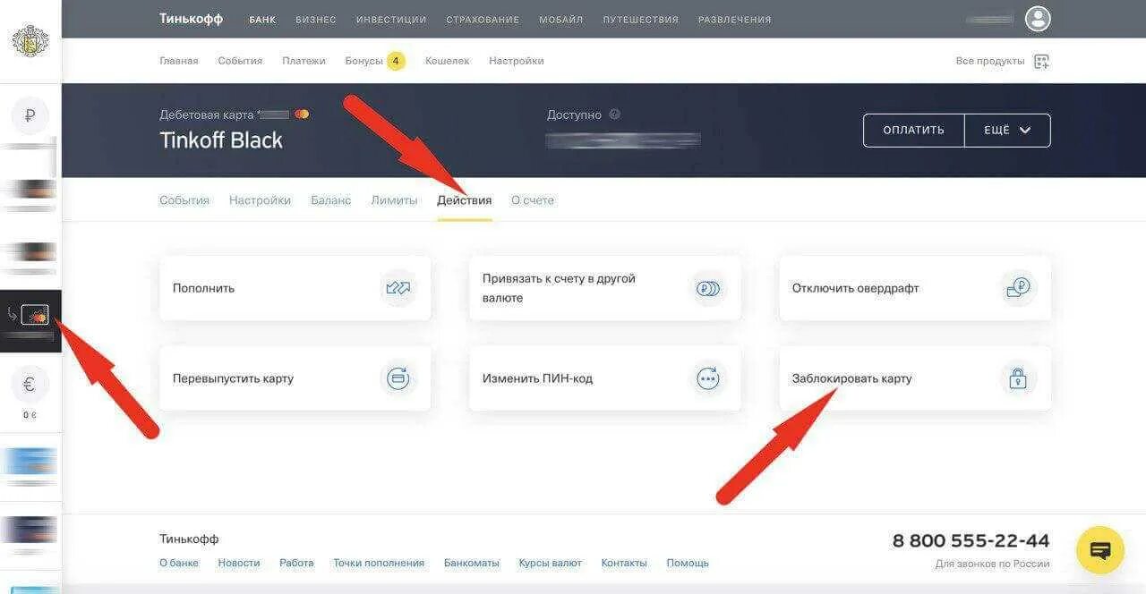This screenshot has width=1146, height=594.
Task: Open the Новости footer link
Action: pos(239,563)
